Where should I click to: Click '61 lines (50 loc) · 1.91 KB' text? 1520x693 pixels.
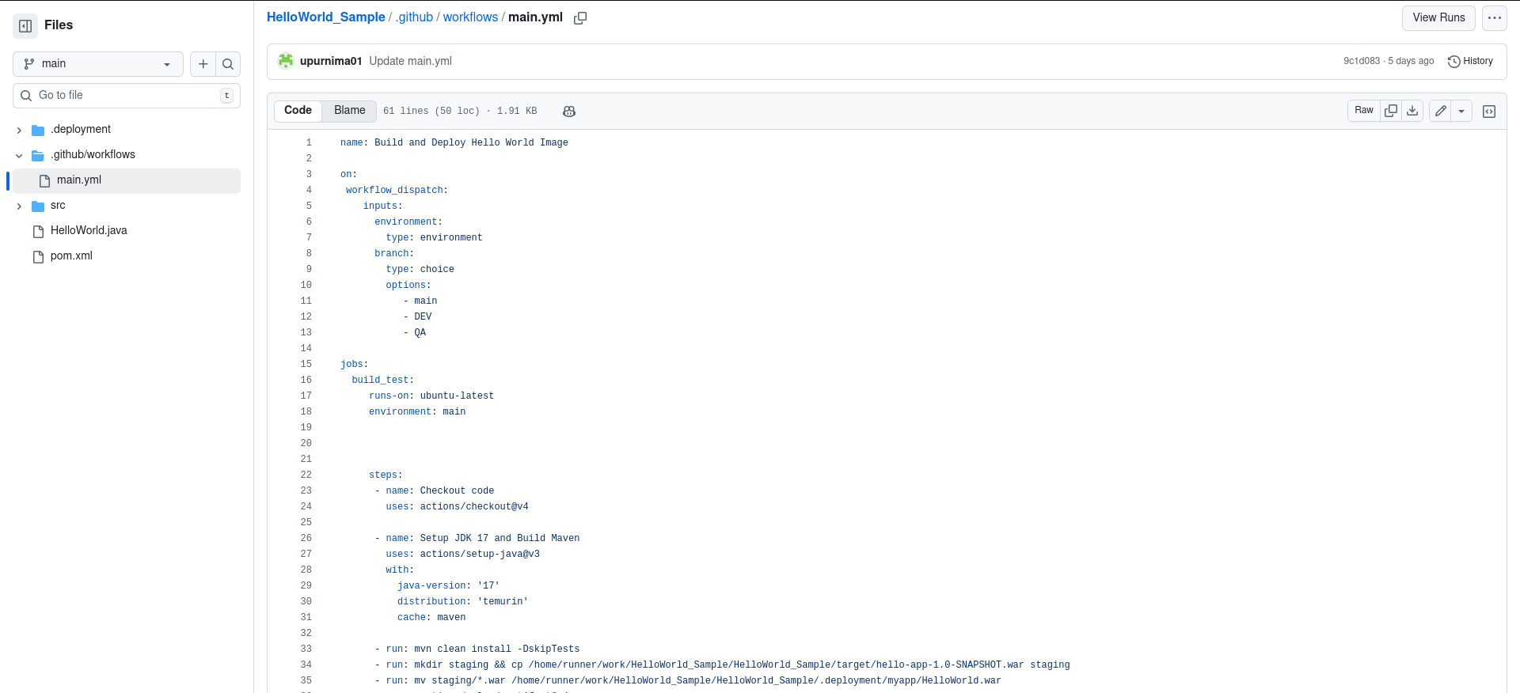tap(460, 112)
